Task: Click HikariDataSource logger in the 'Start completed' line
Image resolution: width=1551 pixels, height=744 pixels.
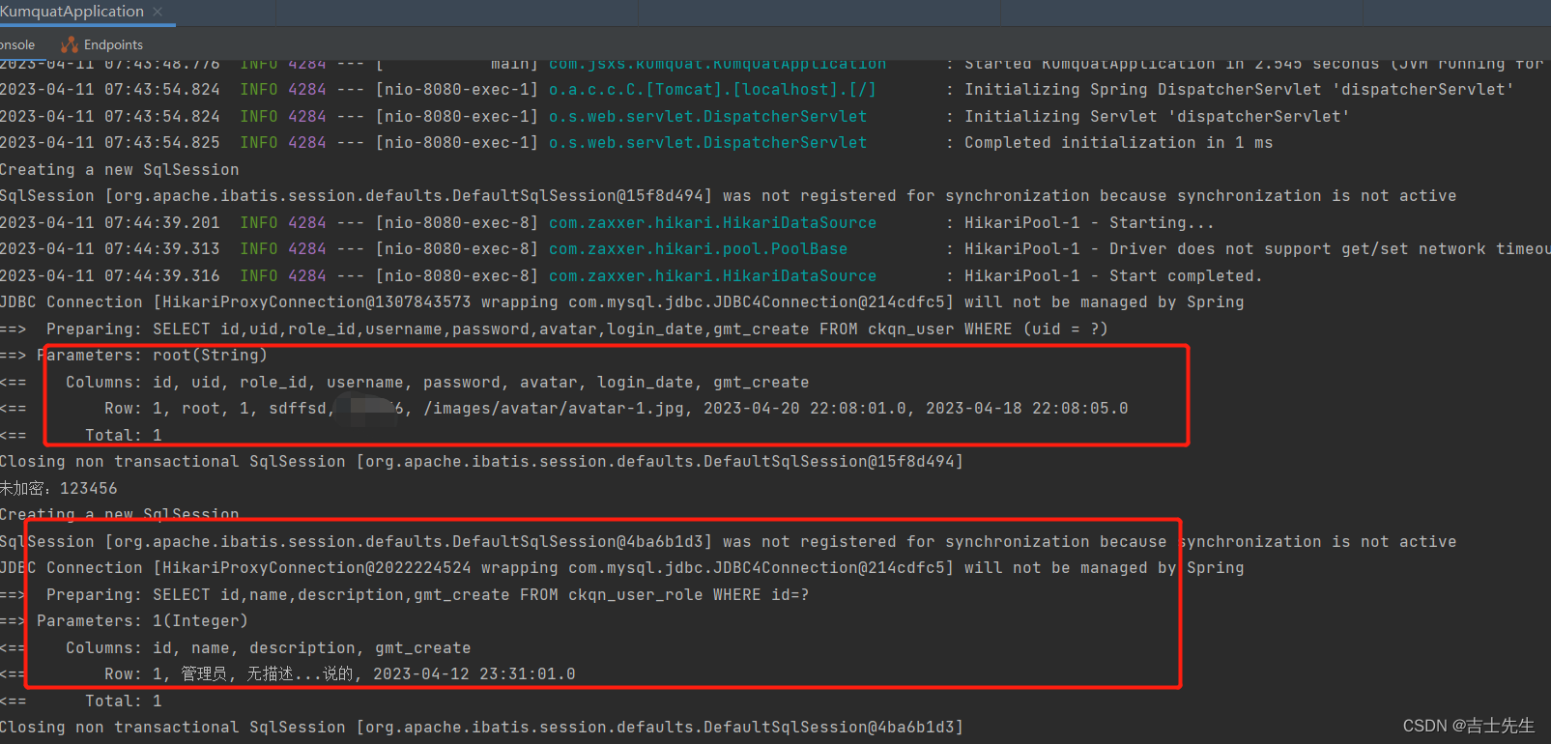Action: (x=712, y=275)
